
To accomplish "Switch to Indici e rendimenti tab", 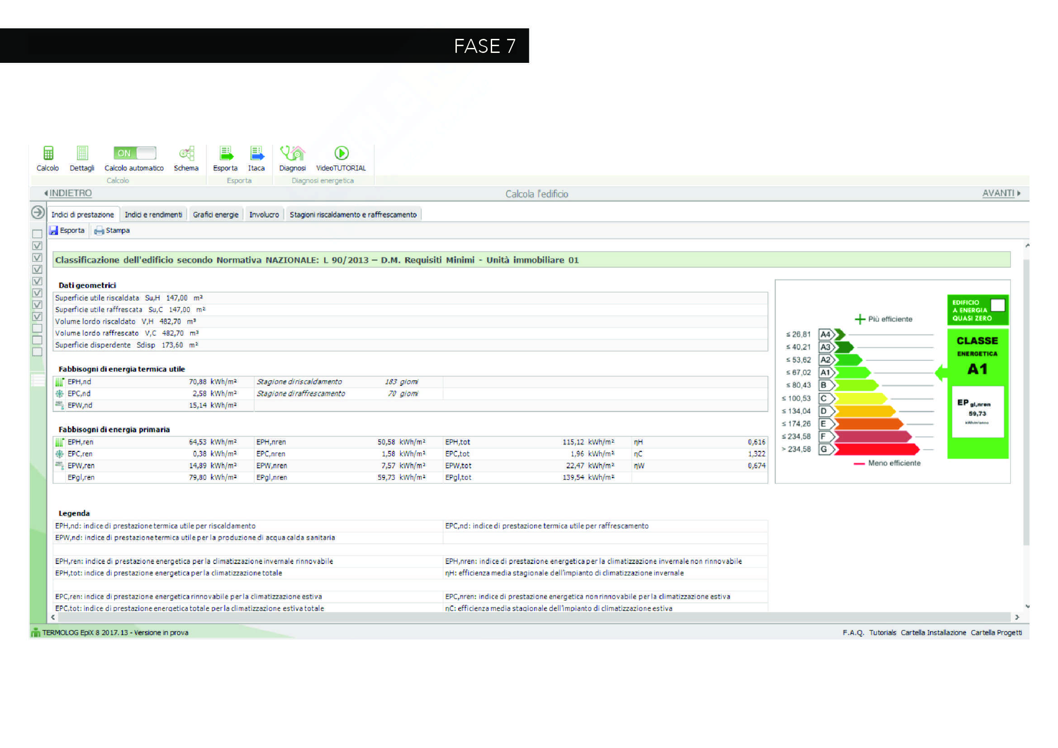I will (x=153, y=215).
